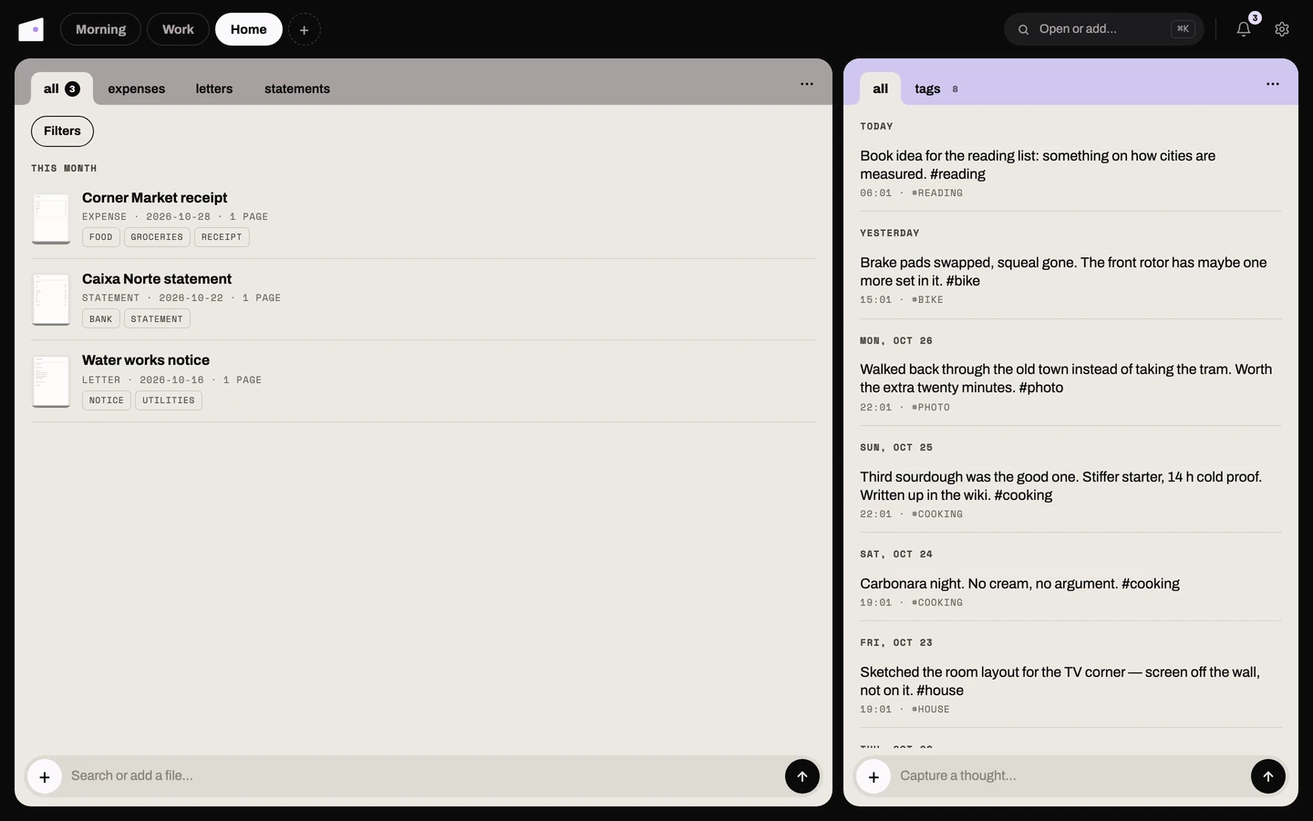Show the letters tab
This screenshot has height=821, width=1313.
coord(214,88)
